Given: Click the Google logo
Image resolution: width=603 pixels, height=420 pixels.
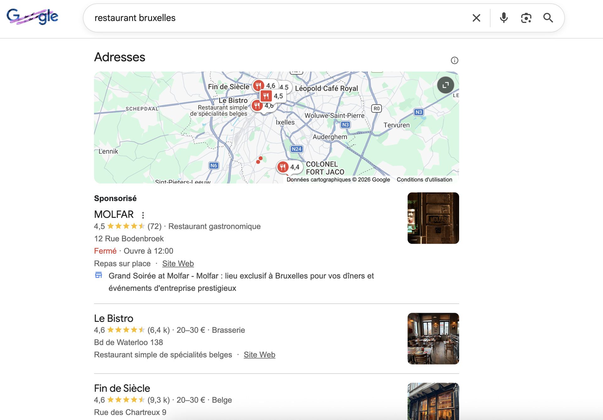Looking at the screenshot, I should click(x=32, y=16).
